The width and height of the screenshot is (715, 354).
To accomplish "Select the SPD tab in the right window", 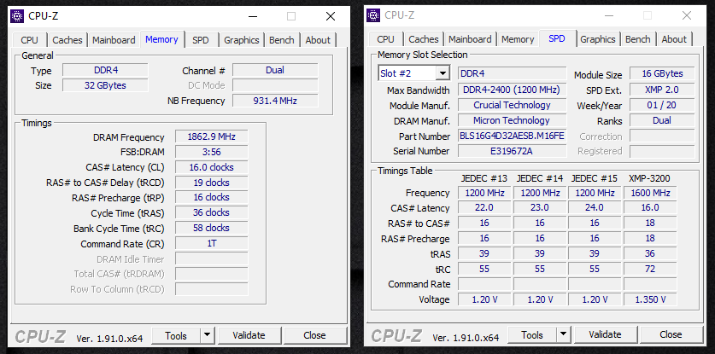I will [x=557, y=38].
